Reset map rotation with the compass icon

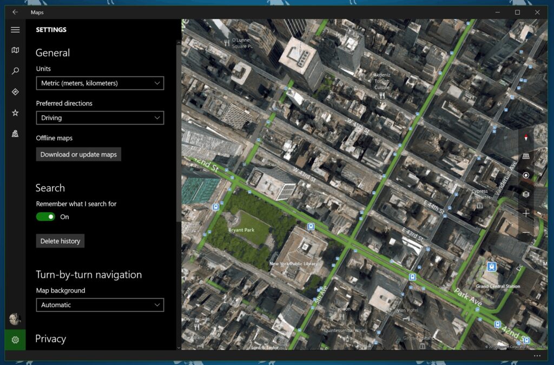[x=526, y=138]
